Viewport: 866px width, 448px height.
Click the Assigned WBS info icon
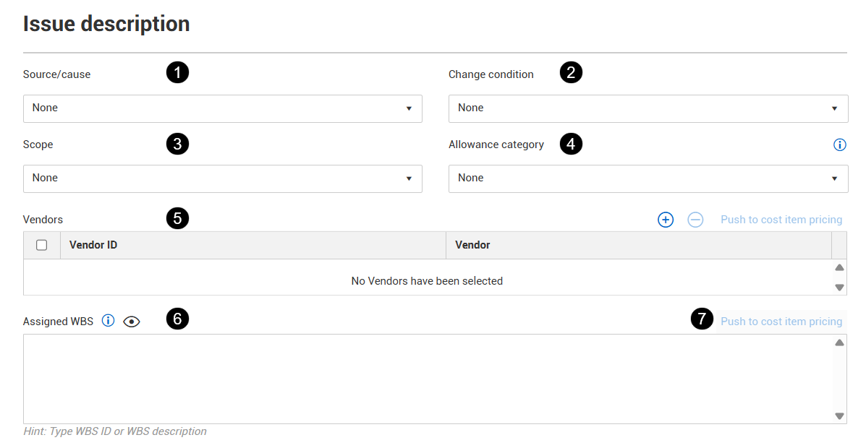pos(109,321)
